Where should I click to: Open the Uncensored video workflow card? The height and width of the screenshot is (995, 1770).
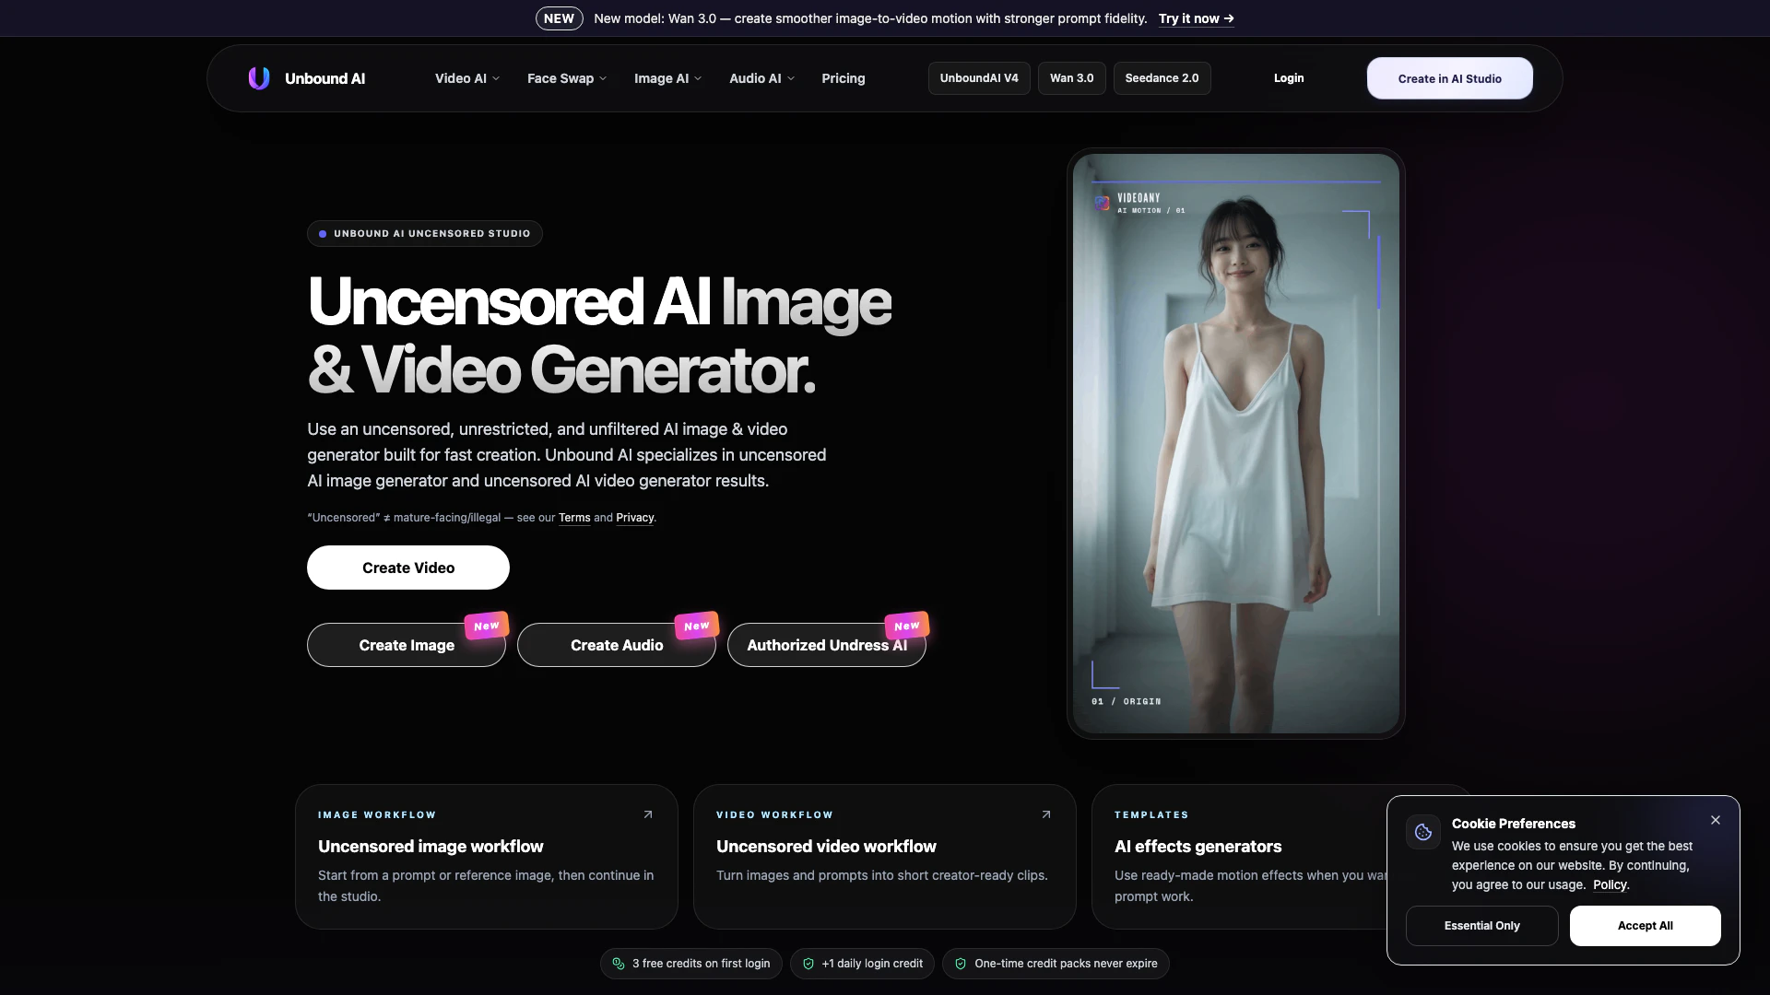tap(885, 857)
